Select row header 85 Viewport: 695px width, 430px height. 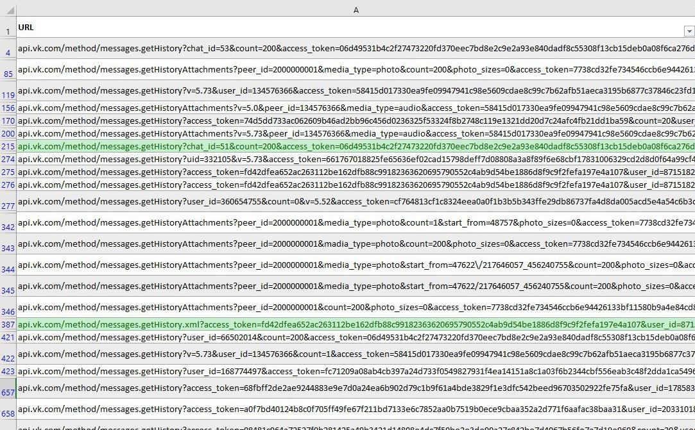point(8,69)
